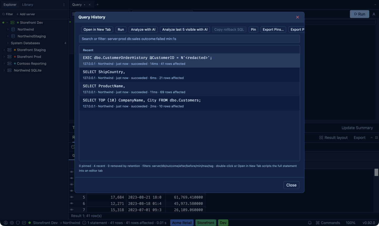
Task: Expand the Northwind database node
Action: [x=8, y=29]
